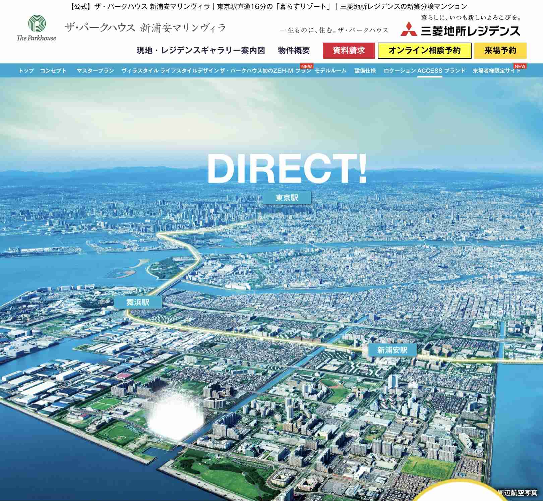Open 物件概要 property overview link
Screen dimensions: 543x501
pyautogui.click(x=294, y=51)
